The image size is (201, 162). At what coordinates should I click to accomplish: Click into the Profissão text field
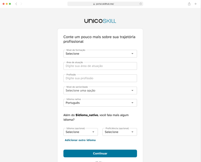pos(100,78)
